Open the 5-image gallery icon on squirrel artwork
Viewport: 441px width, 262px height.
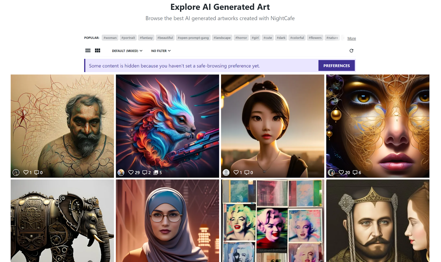156,173
